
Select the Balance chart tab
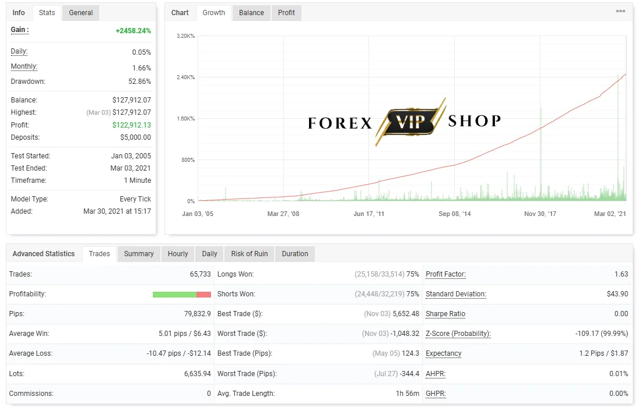point(251,13)
